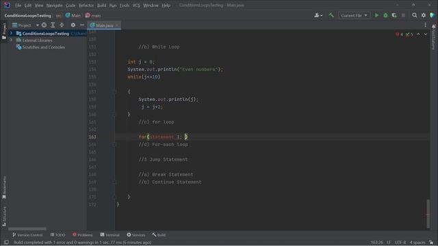Open the Window menu
The height and width of the screenshot is (246, 438).
[151, 5]
